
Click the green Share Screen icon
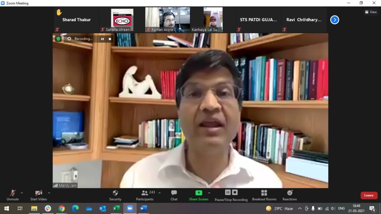[199, 193]
